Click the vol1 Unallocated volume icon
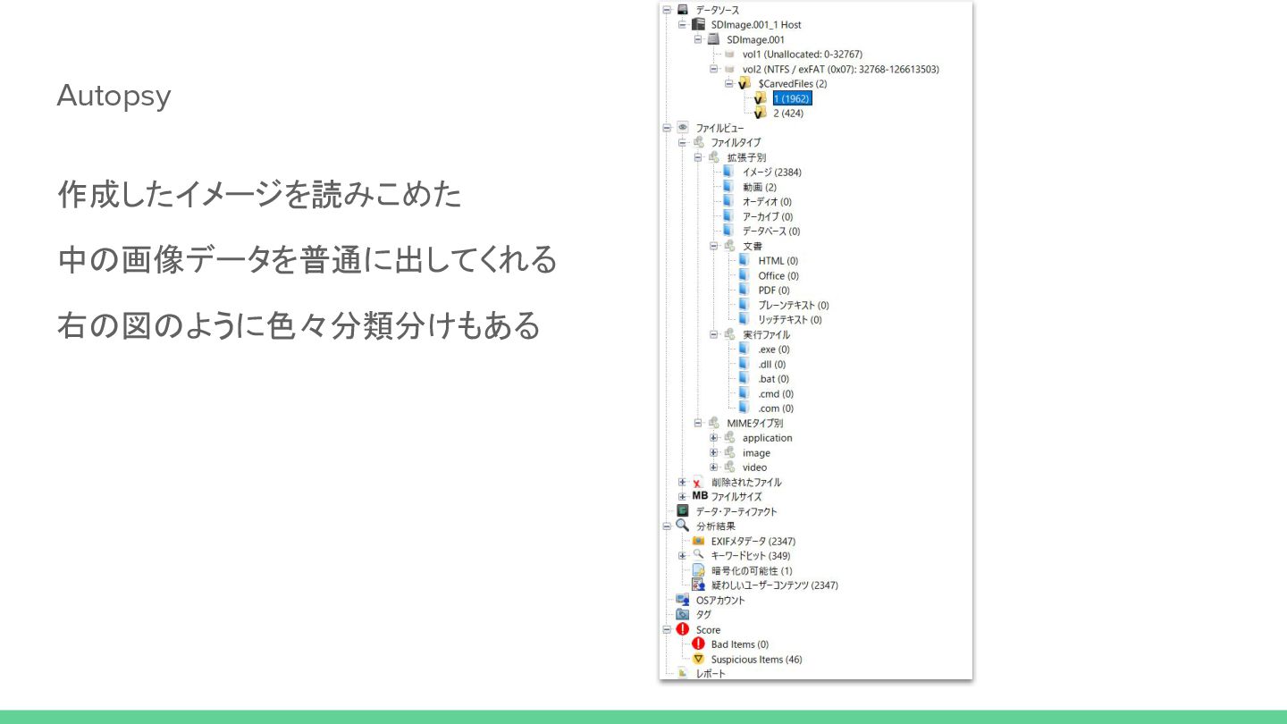1287x724 pixels. [x=729, y=54]
